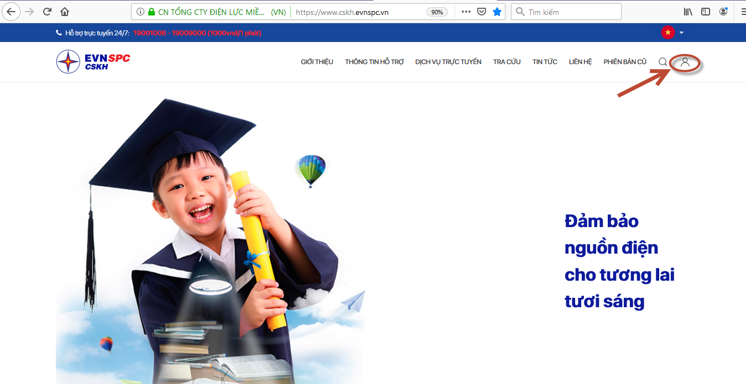This screenshot has height=384, width=746.
Task: Expand the Vietnamese flag language dropdown
Action: tap(673, 33)
